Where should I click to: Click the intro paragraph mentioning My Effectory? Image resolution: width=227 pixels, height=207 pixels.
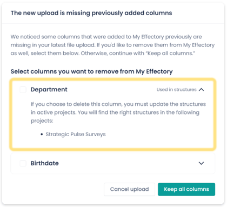coord(112,45)
